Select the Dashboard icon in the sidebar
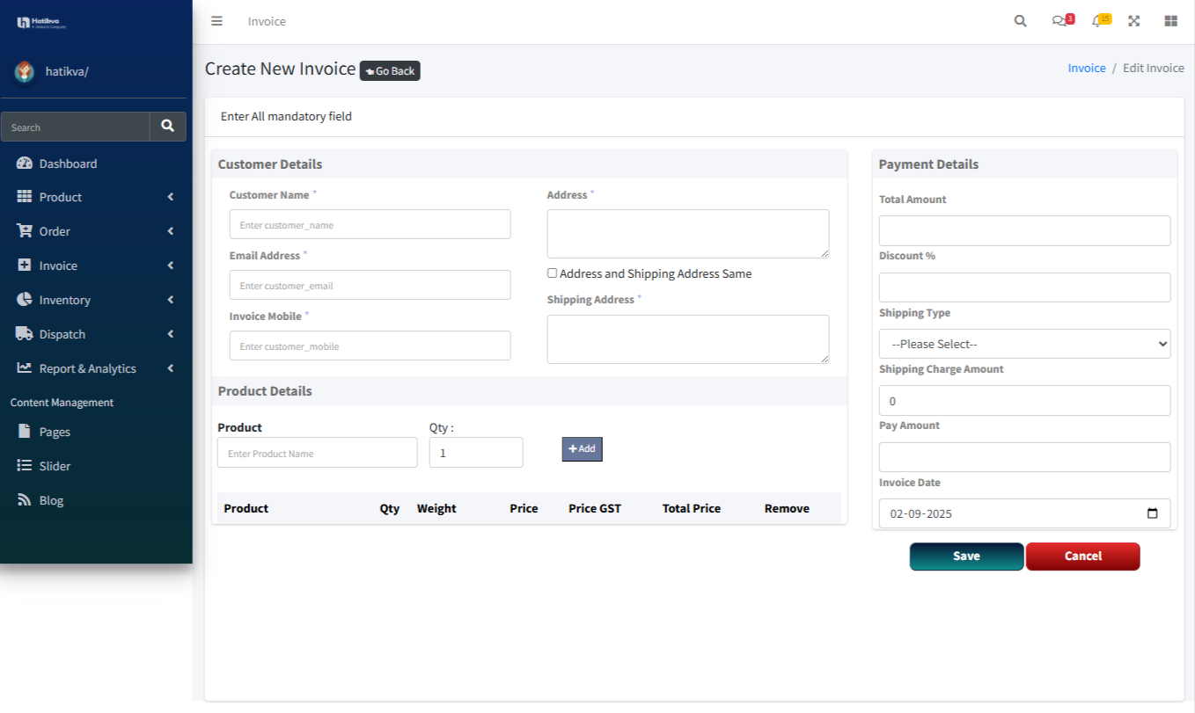 point(23,163)
